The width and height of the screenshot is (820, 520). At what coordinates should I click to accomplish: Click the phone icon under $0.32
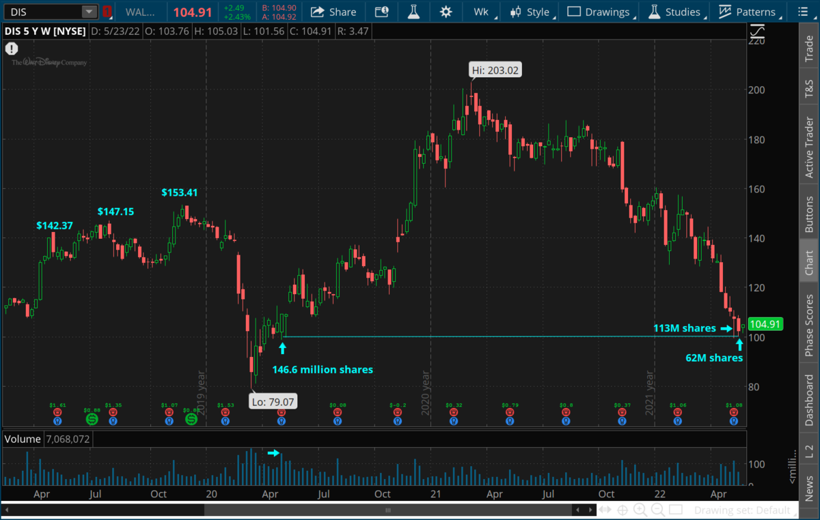click(453, 412)
